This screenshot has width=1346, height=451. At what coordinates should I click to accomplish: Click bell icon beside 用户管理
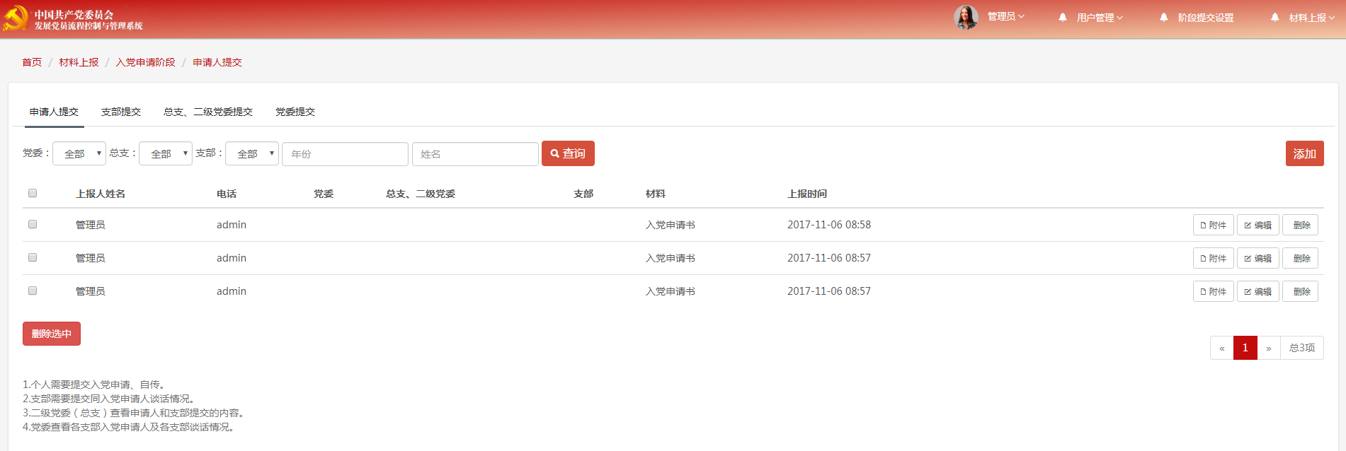(x=1062, y=17)
